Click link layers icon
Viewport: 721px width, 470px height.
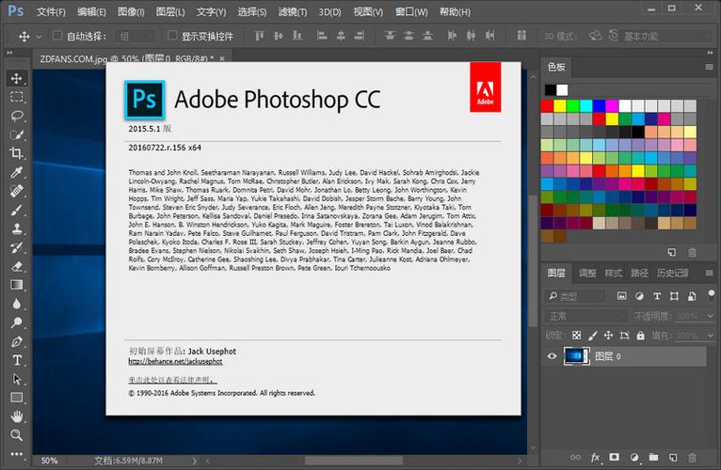coord(575,457)
